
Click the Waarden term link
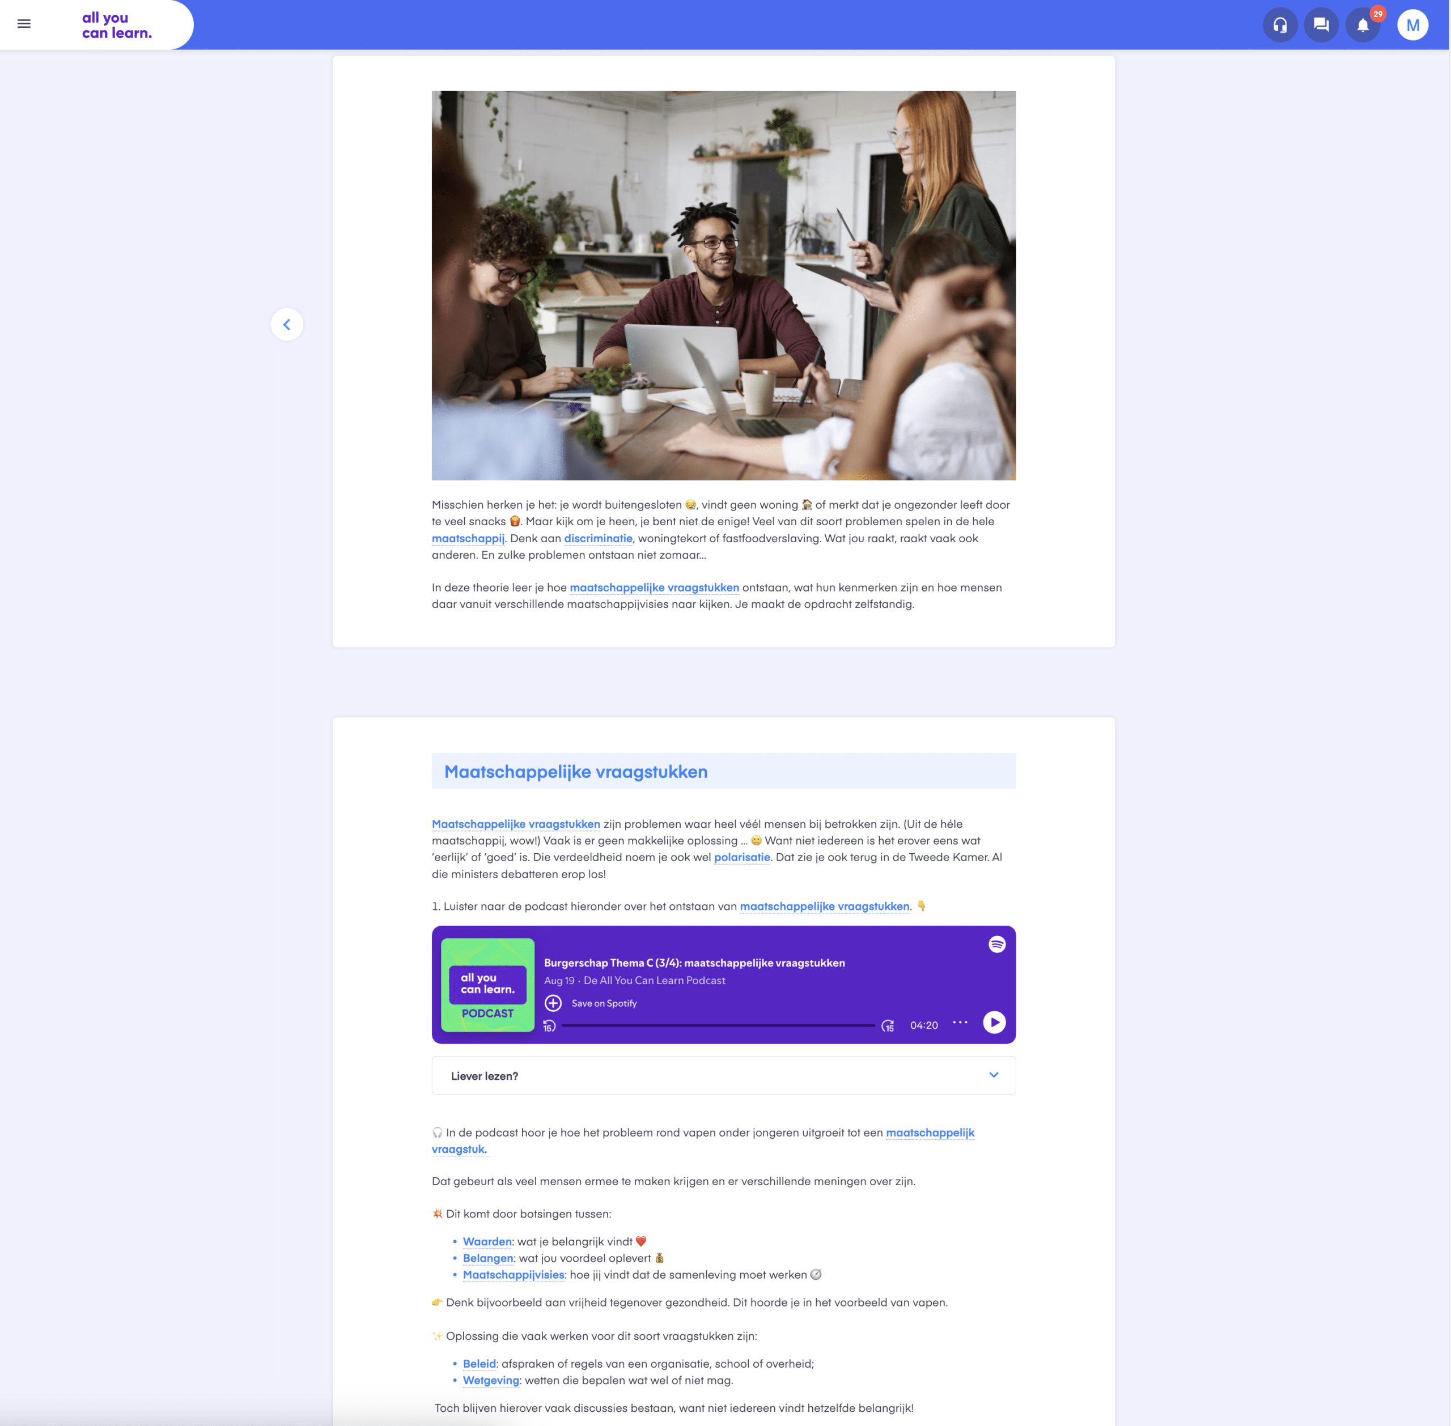pyautogui.click(x=487, y=1242)
